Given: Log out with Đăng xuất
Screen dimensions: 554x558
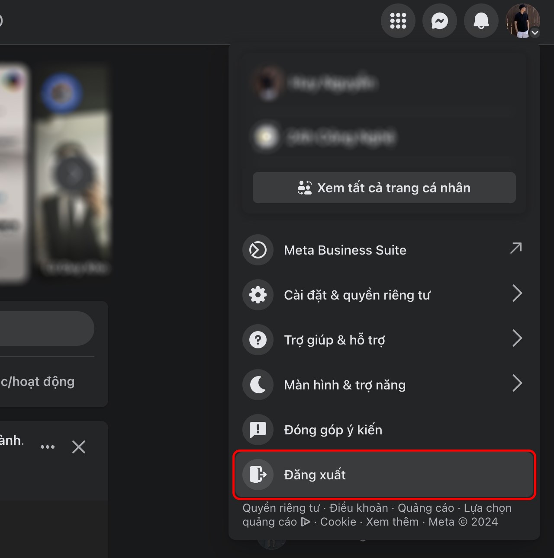Looking at the screenshot, I should pos(384,475).
